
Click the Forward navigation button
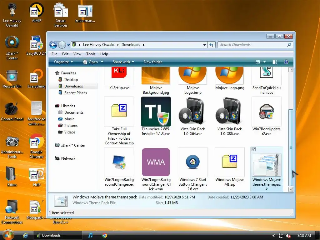point(62,45)
